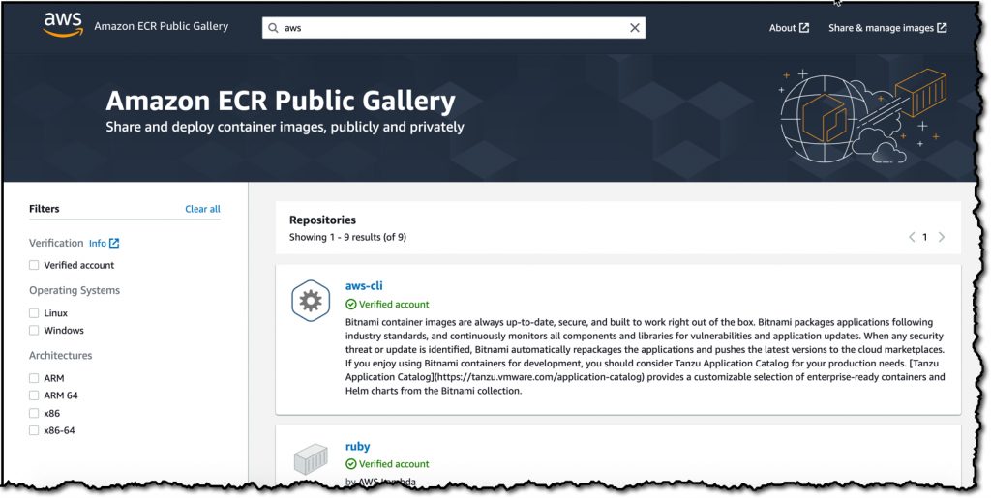This screenshot has width=991, height=498.
Task: Open the ruby repository
Action: [358, 446]
